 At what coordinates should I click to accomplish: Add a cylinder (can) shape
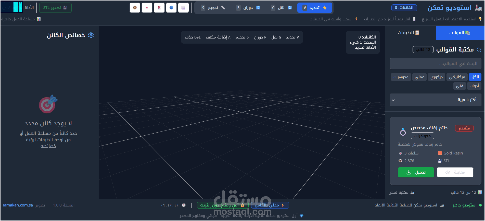[159, 8]
